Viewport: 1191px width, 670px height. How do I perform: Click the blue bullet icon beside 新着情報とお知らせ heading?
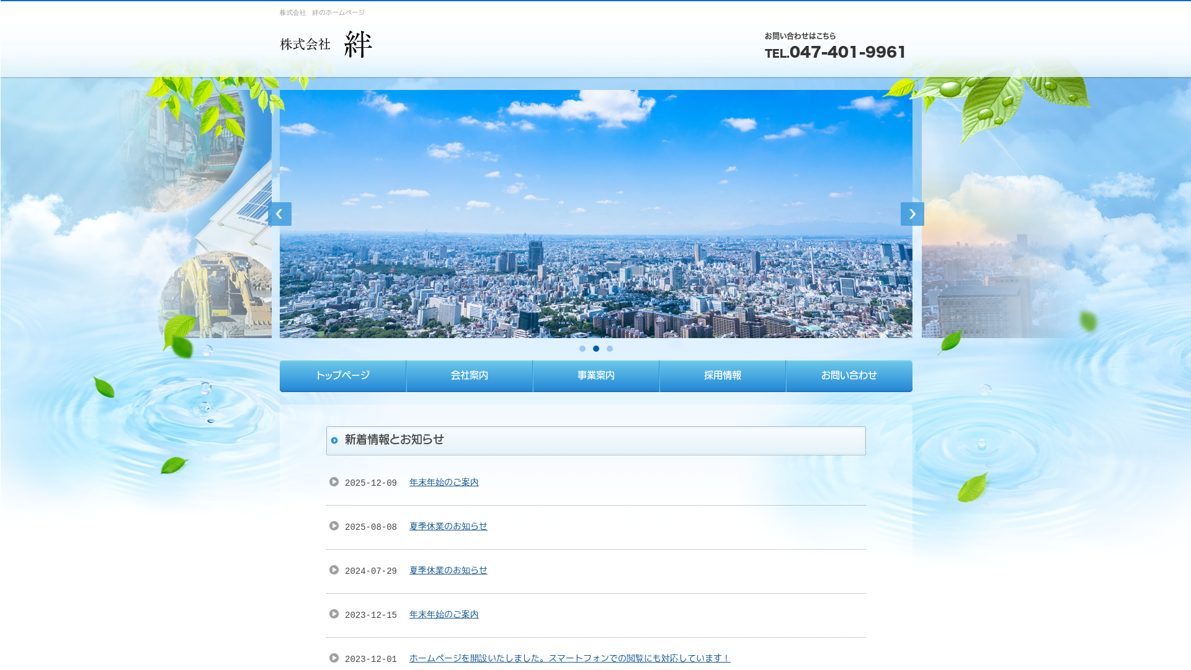click(334, 440)
